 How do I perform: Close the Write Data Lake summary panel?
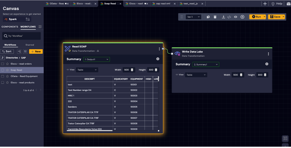click(x=267, y=64)
